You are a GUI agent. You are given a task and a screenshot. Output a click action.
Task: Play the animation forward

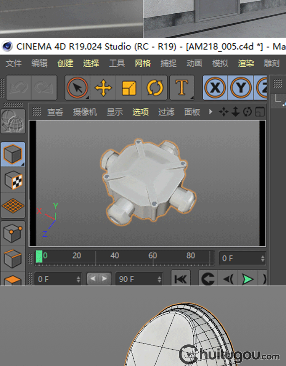pos(248,278)
